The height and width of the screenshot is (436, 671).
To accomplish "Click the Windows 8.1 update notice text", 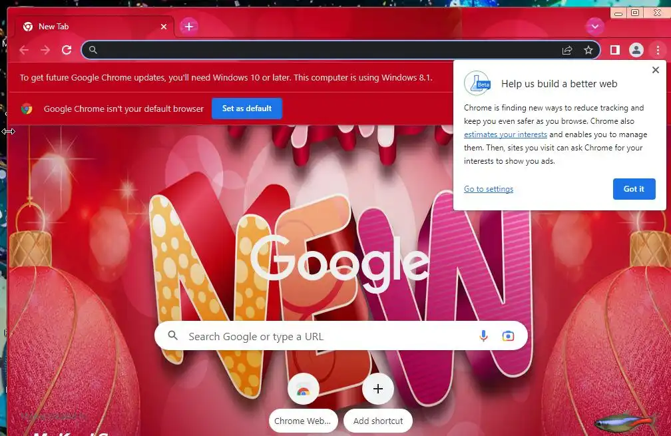I will pos(226,78).
